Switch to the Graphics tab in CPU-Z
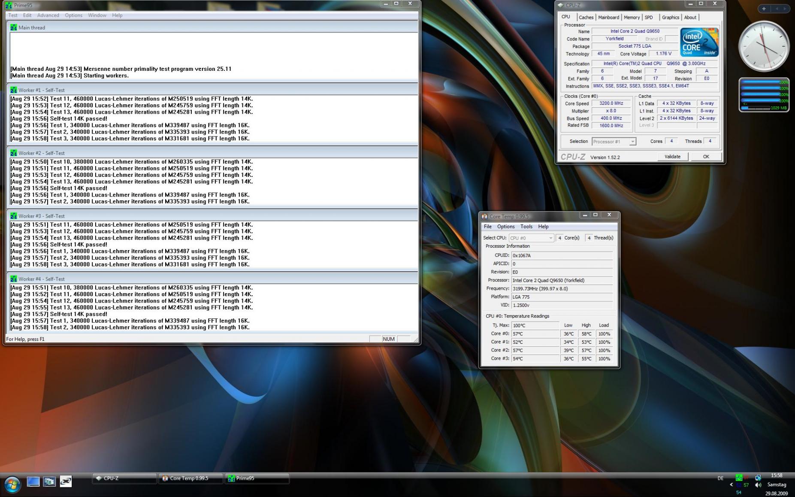 [x=671, y=18]
